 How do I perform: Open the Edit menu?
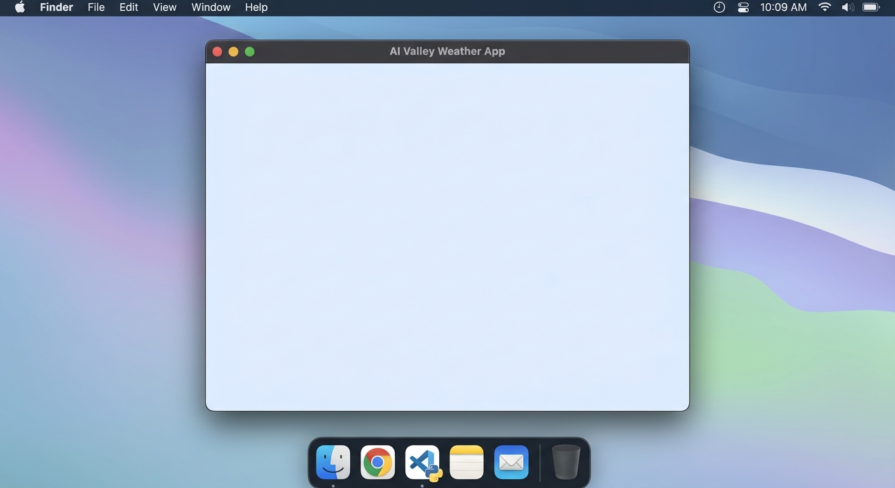128,7
